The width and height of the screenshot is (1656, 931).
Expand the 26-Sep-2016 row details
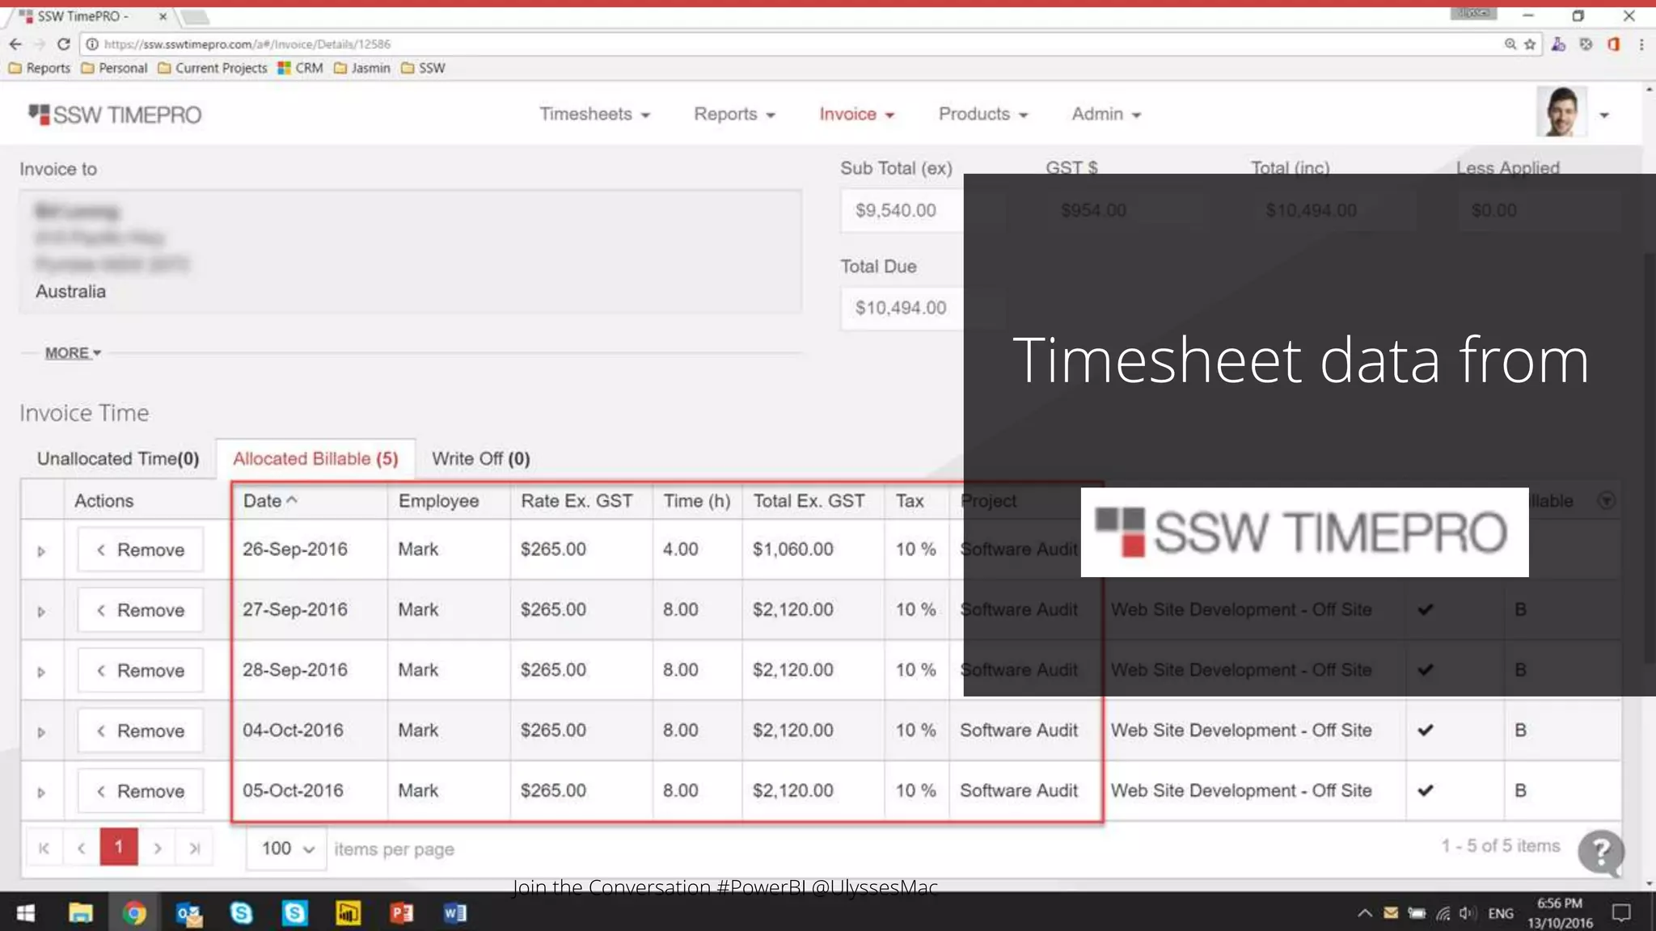point(41,551)
